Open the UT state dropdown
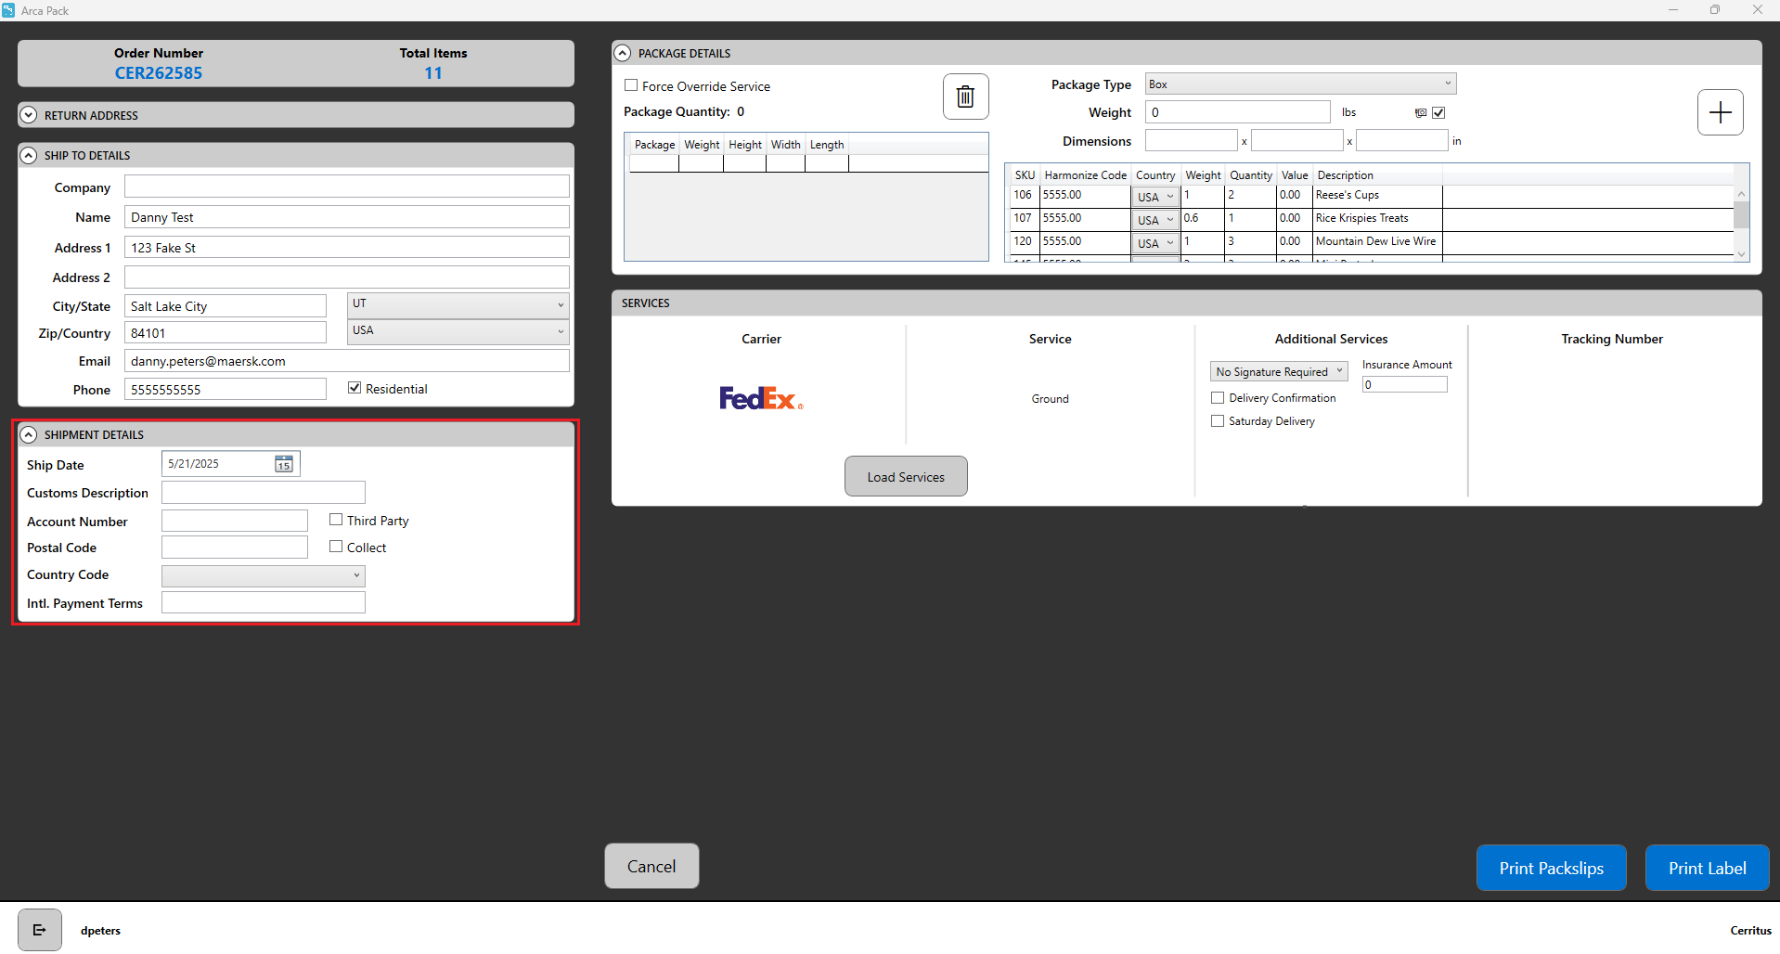Image resolution: width=1780 pixels, height=954 pixels. 458,304
